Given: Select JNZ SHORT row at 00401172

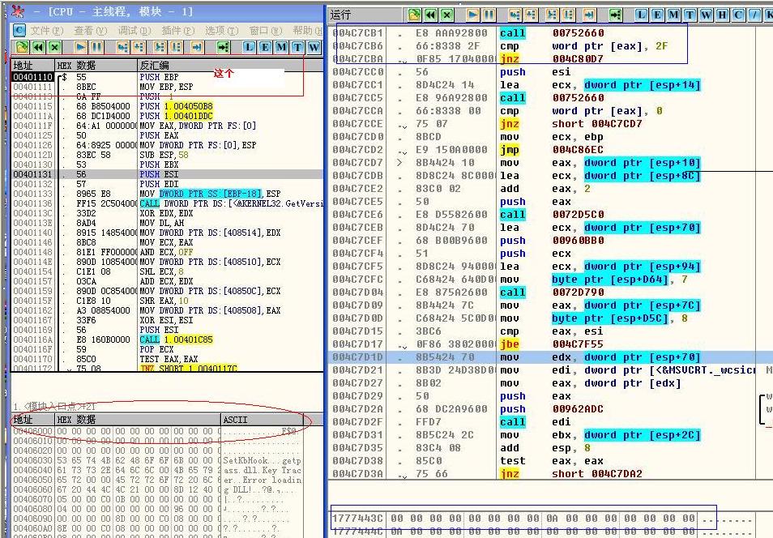Looking at the screenshot, I should tap(167, 368).
